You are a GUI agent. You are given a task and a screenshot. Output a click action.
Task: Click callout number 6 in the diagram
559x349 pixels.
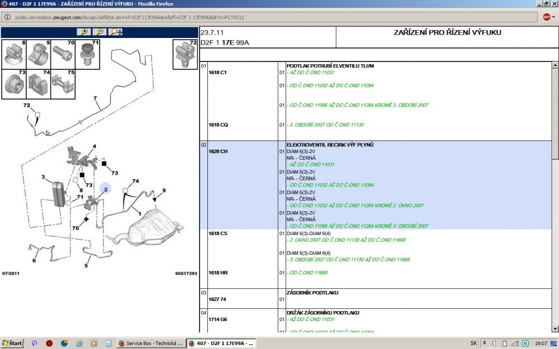34,260
